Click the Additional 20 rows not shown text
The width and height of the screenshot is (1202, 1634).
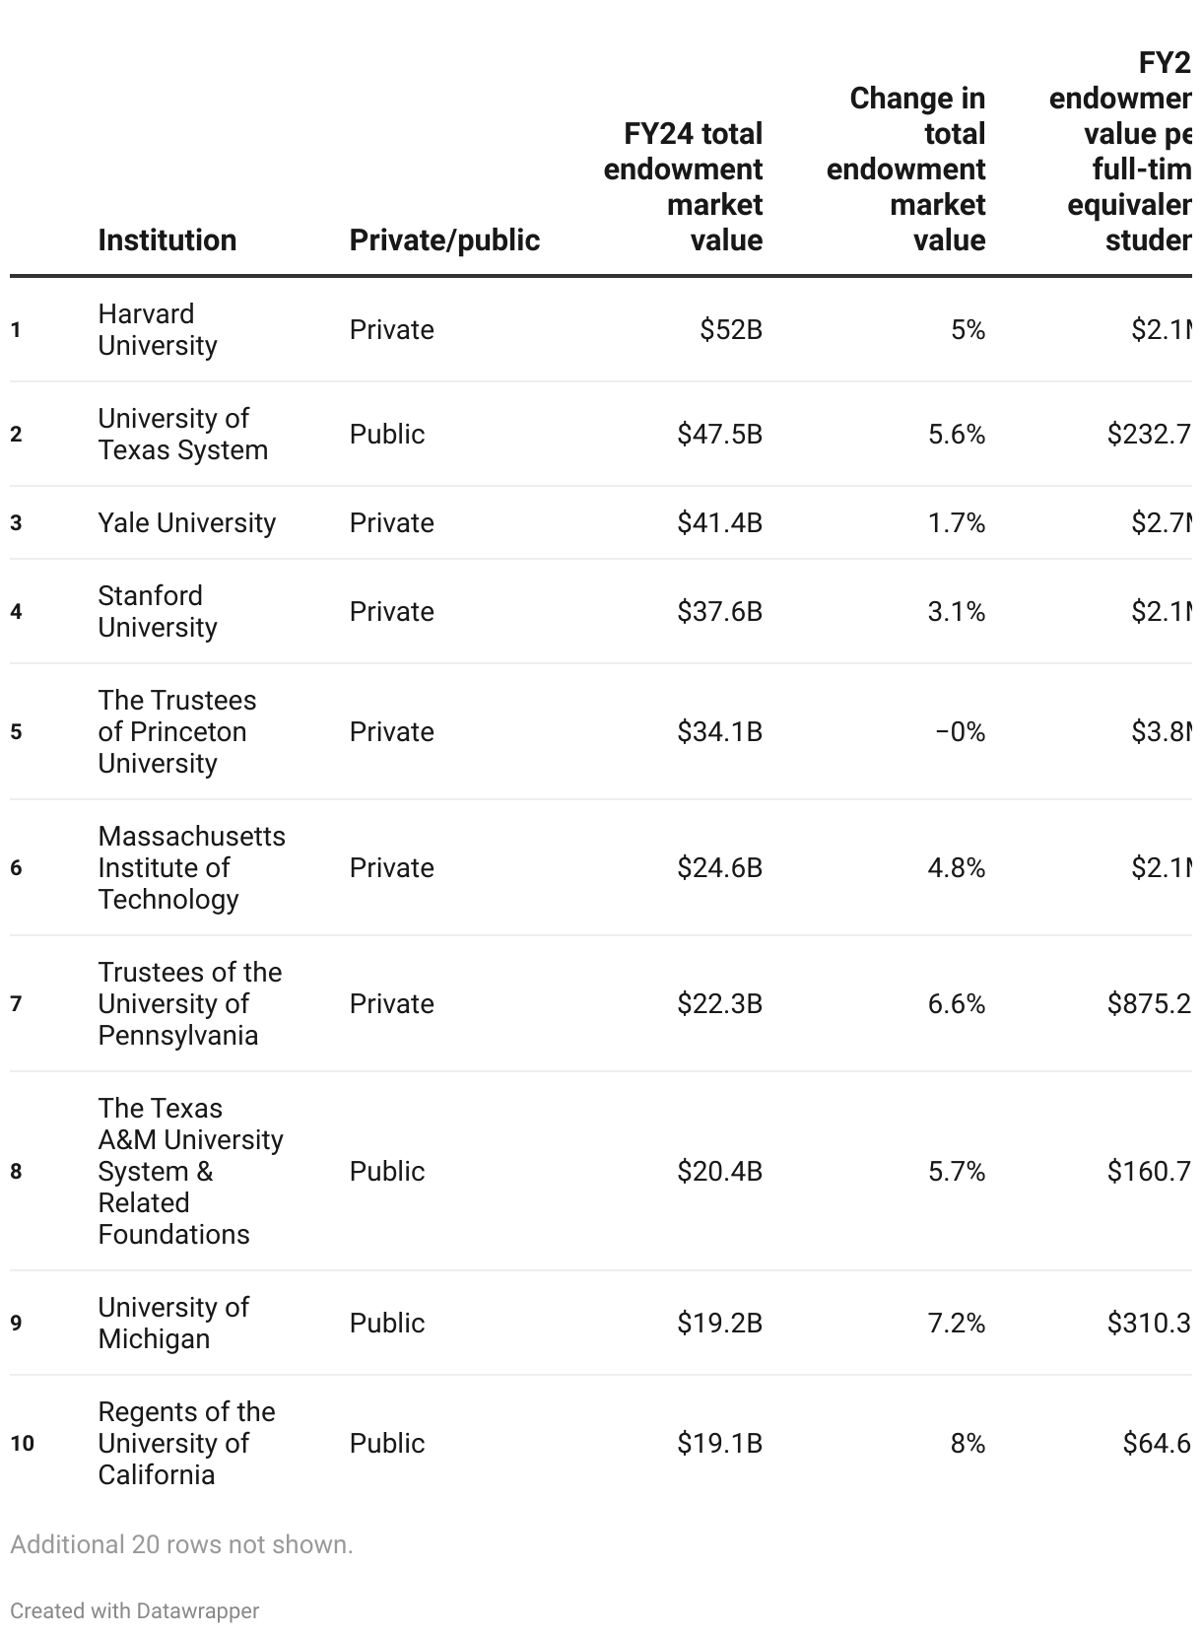[x=181, y=1544]
